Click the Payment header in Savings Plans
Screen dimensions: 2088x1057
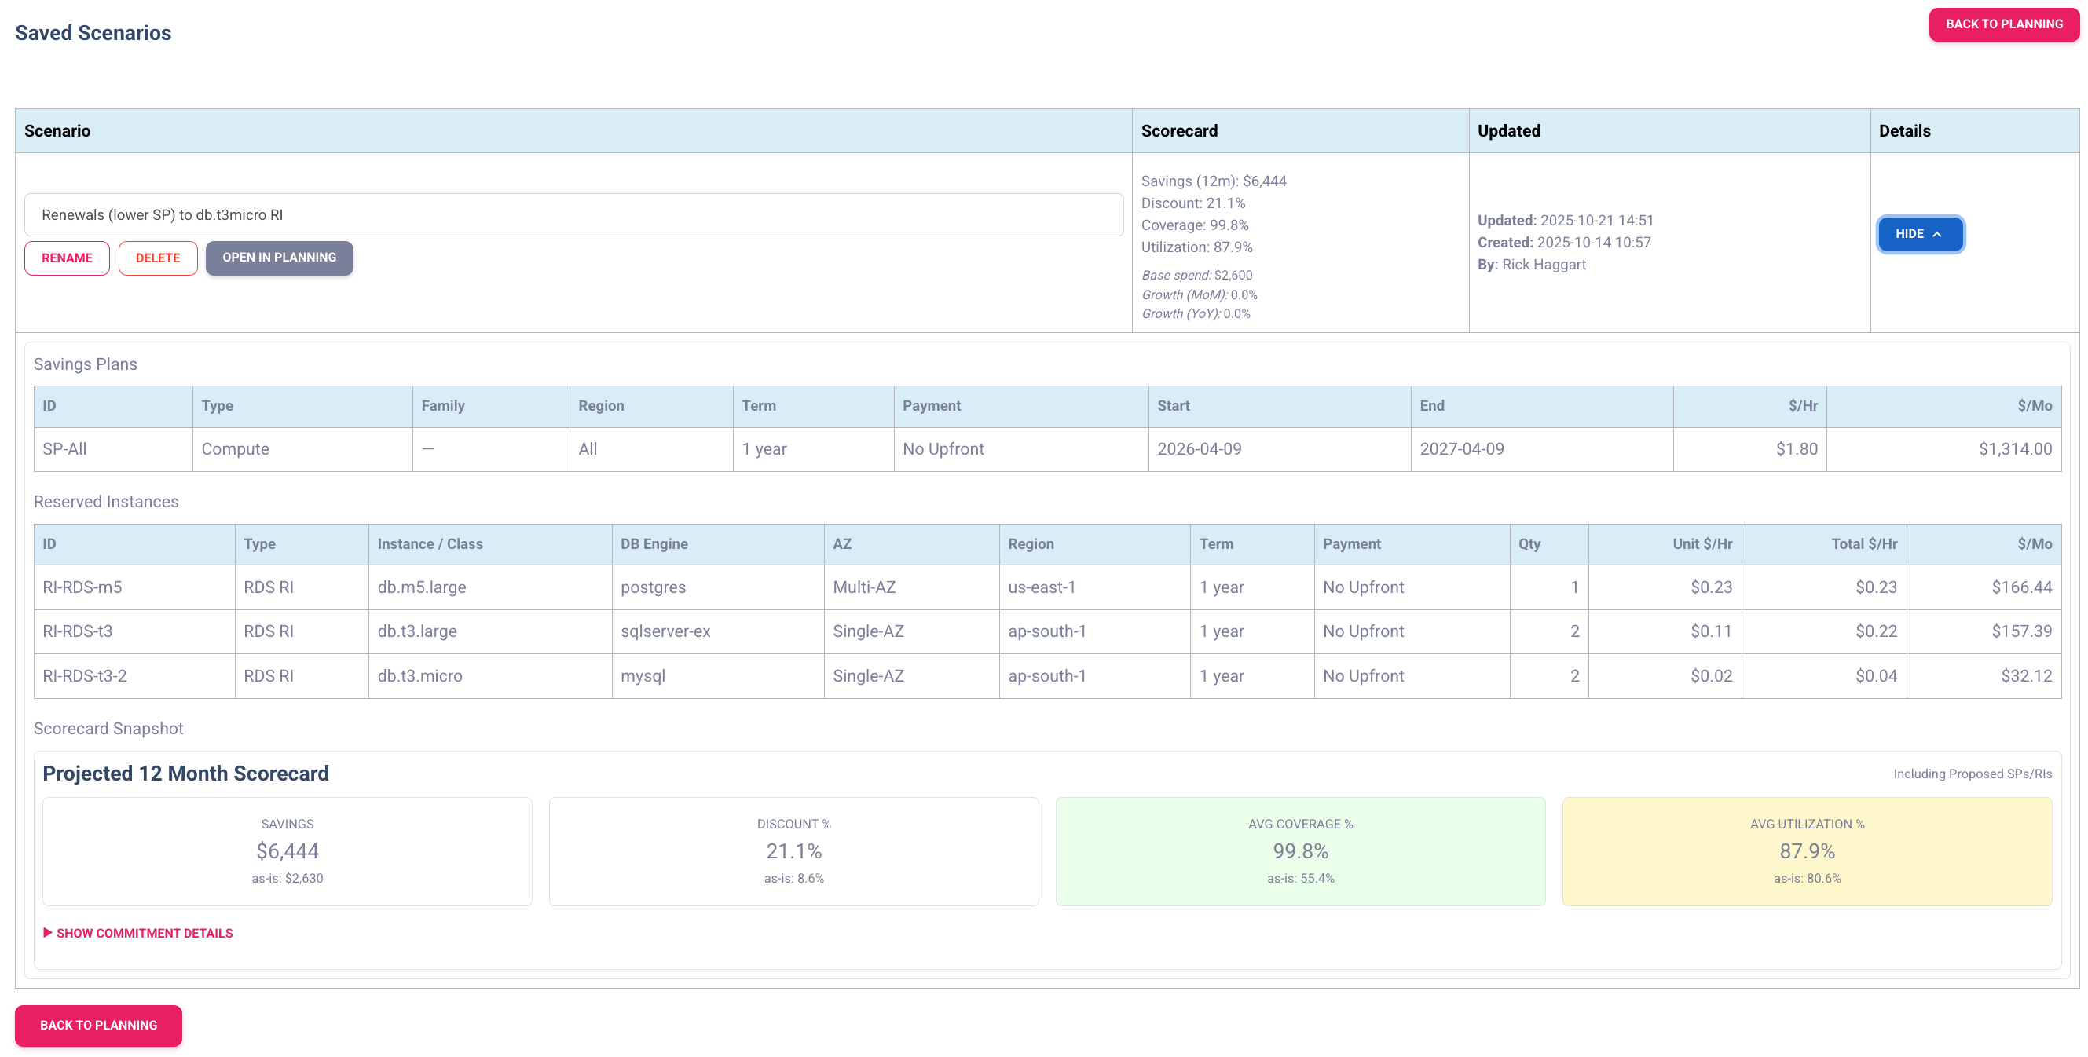tap(931, 406)
